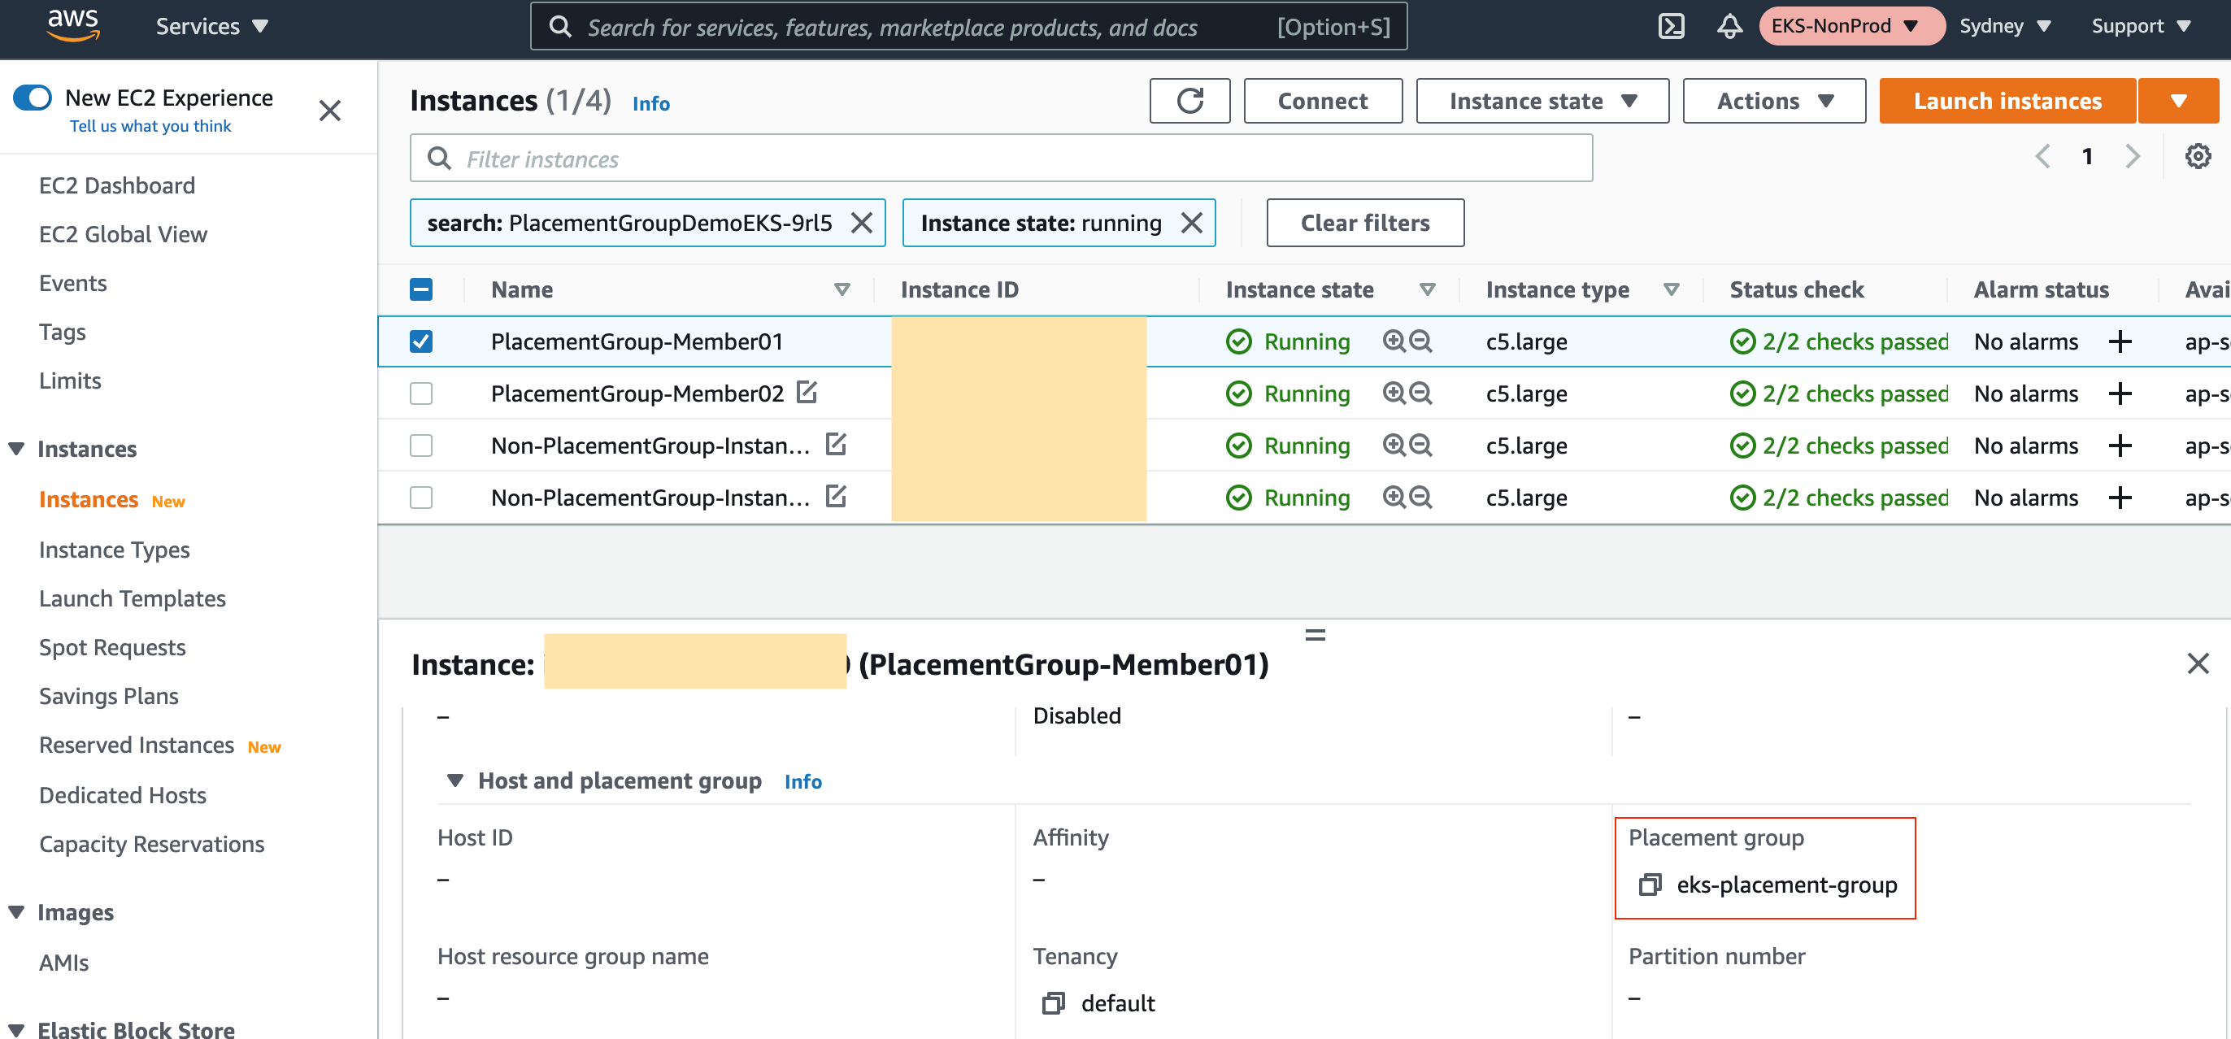
Task: Open the Services dropdown menu
Action: point(211,27)
